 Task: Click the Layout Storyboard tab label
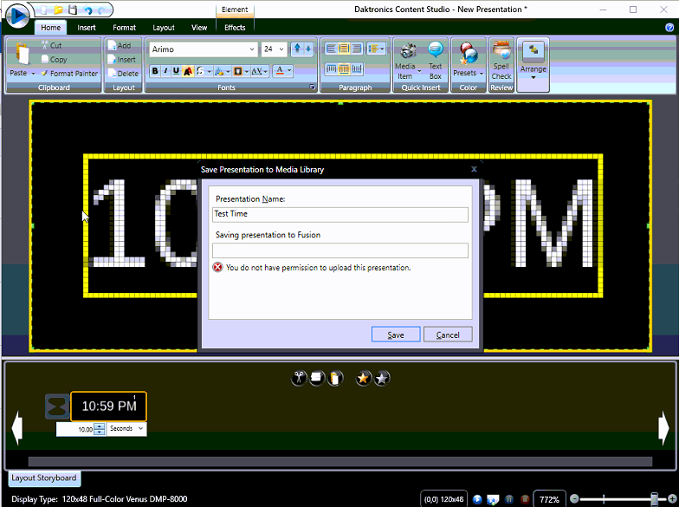43,478
